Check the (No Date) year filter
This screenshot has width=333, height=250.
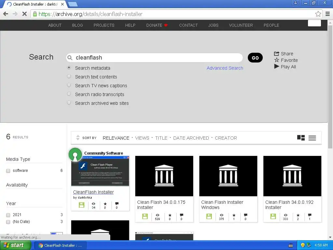coord(8,222)
